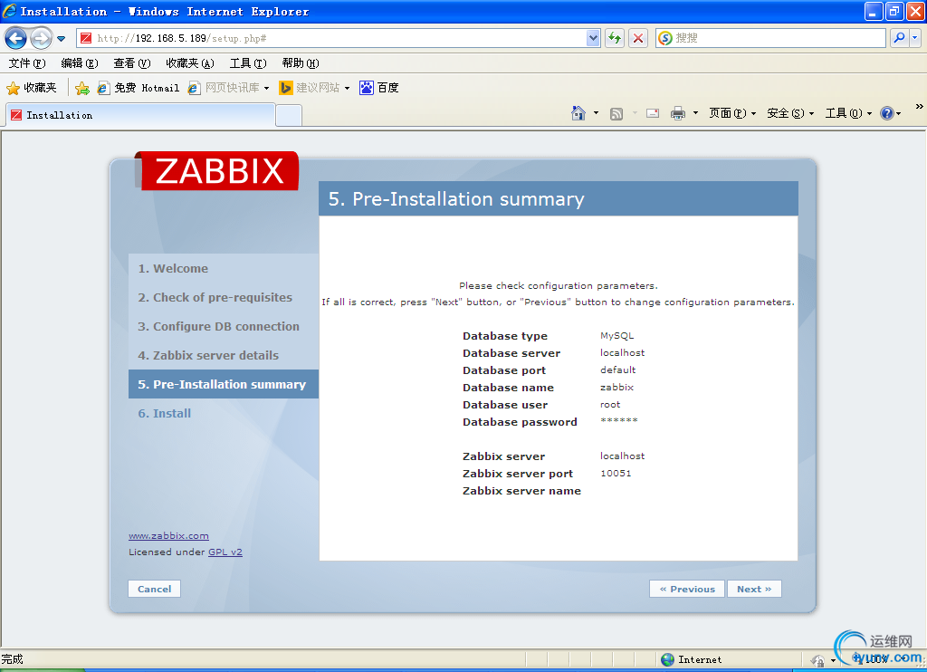Viewport: 927px width, 672px height.
Task: Click the Print icon
Action: point(677,113)
